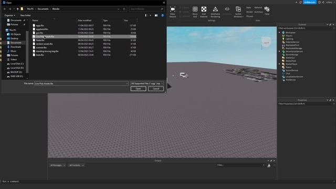Select StarterPlayer in the Explorer tree
Screen dimensions: 336x189
[291, 64]
